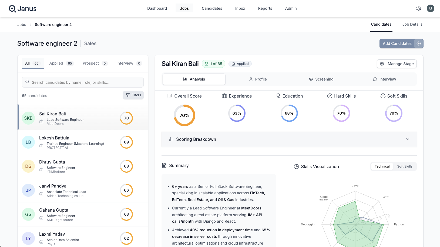Select the Profile tab

click(x=258, y=79)
